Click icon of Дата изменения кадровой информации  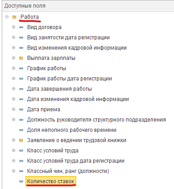click(21, 99)
